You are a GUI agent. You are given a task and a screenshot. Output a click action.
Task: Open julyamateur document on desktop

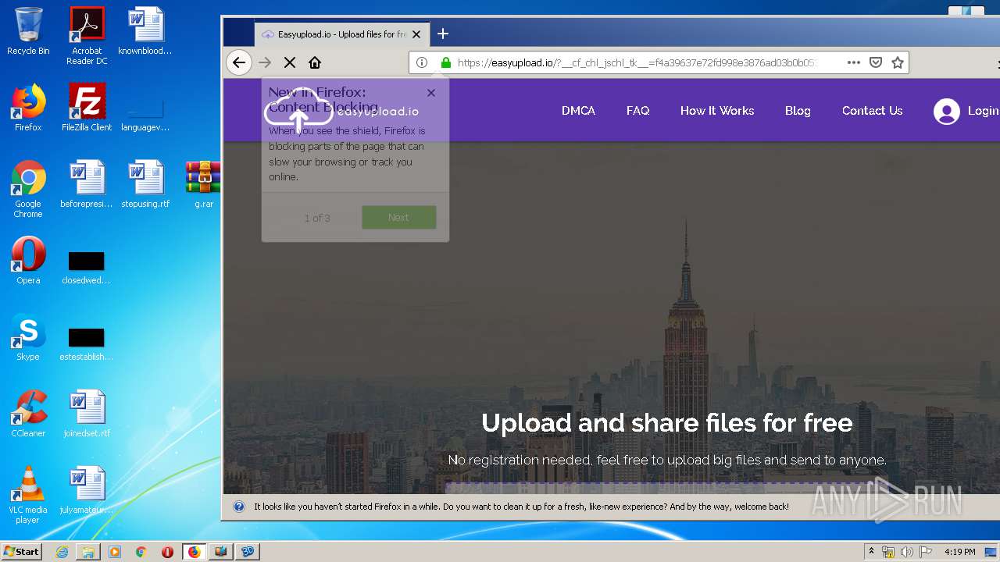click(x=87, y=490)
